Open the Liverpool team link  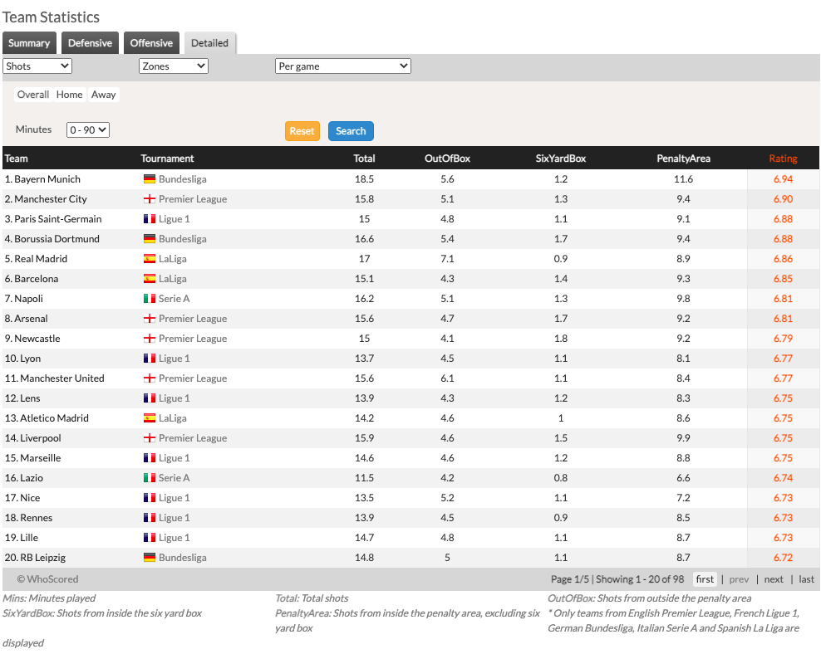pyautogui.click(x=41, y=438)
